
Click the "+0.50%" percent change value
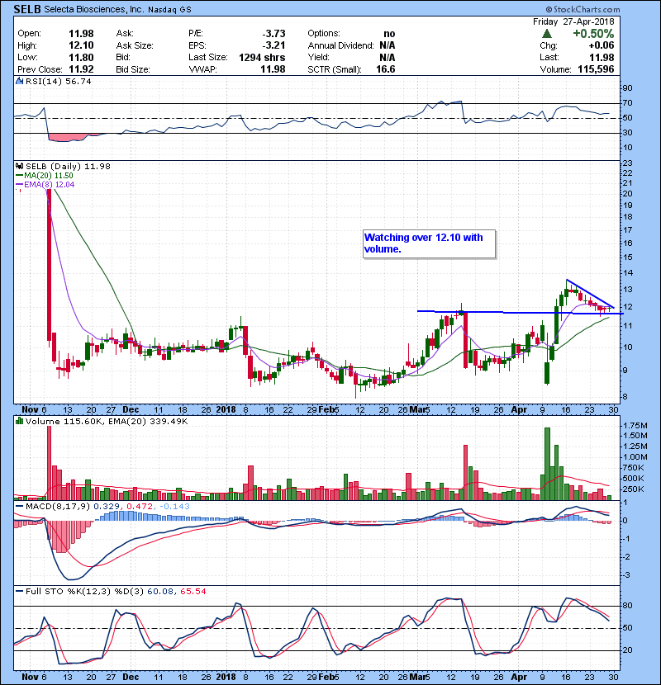(593, 34)
